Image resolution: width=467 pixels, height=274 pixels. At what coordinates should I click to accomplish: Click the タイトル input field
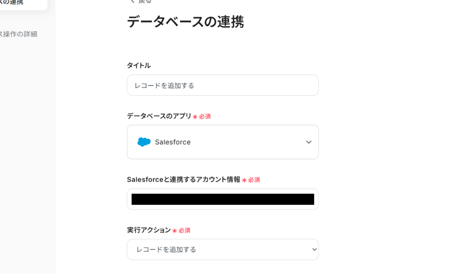[222, 85]
